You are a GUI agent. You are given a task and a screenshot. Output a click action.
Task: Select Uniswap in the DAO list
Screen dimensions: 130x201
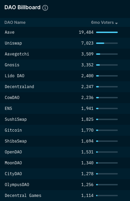coord(65,43)
